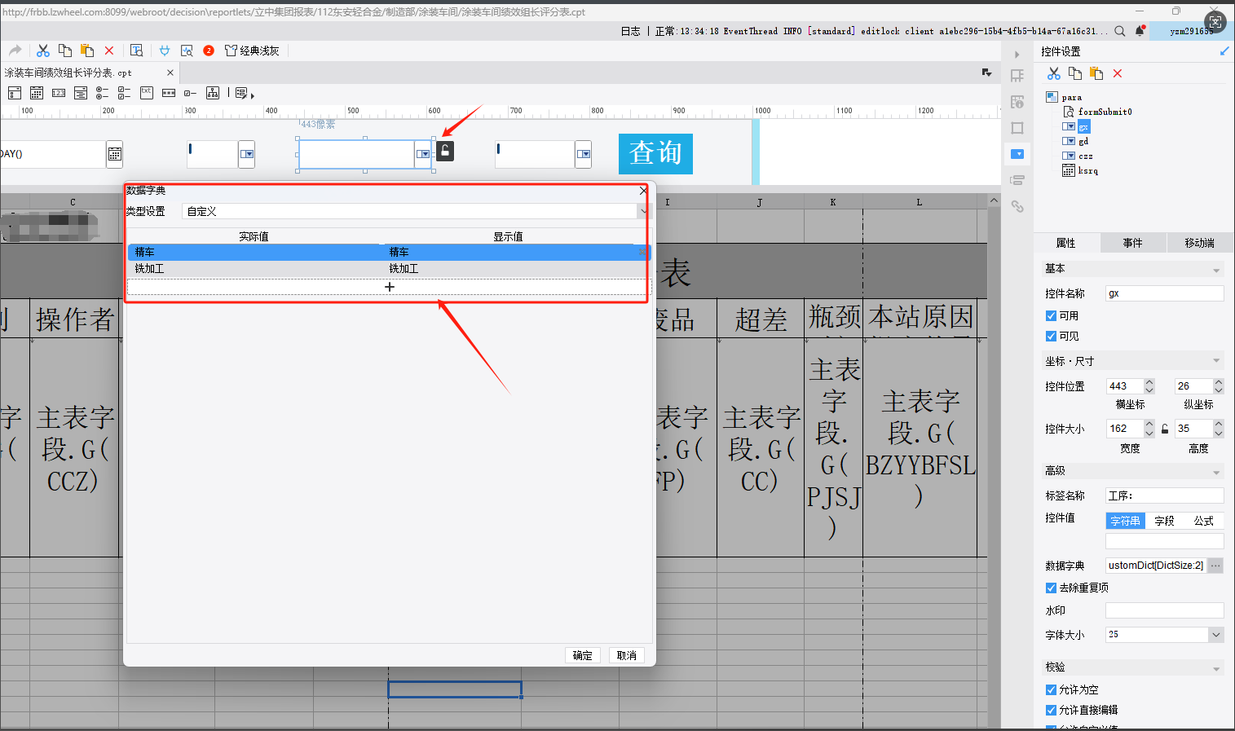Click the notification bell icon
The height and width of the screenshot is (731, 1235).
(1140, 31)
